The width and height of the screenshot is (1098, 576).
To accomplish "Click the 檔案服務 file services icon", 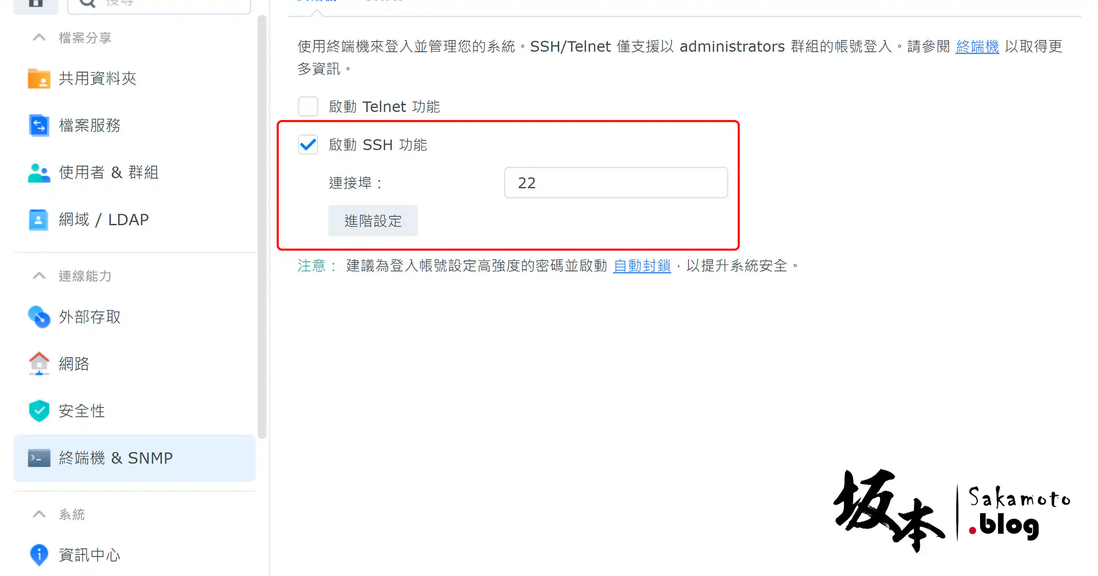I will (39, 126).
